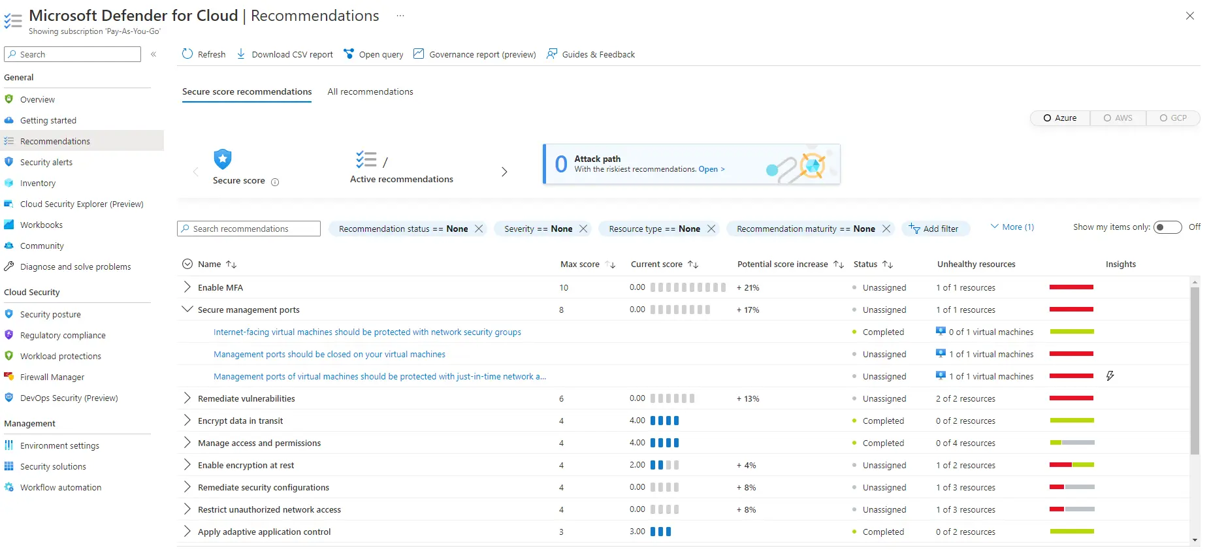
Task: Open Inventory in the sidebar
Action: pos(37,183)
